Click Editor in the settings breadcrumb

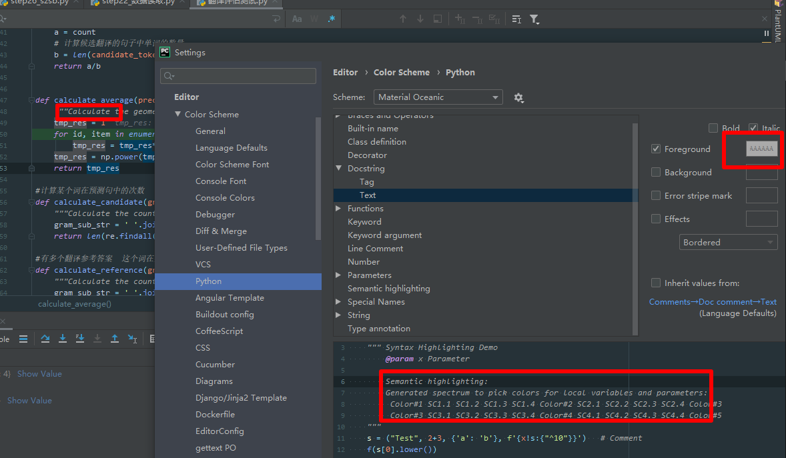pos(346,73)
